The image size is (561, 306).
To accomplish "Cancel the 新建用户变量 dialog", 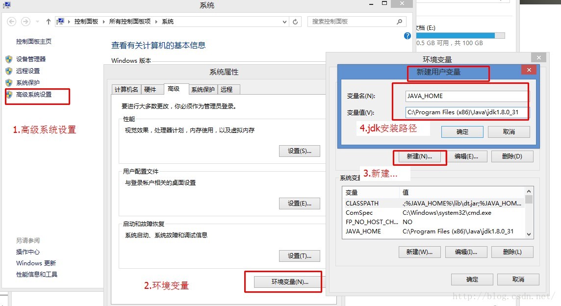I will pyautogui.click(x=509, y=132).
